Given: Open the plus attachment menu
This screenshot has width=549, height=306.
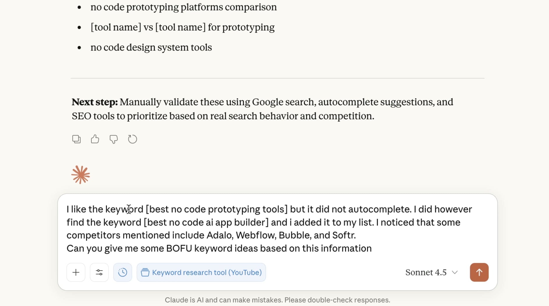Looking at the screenshot, I should point(76,272).
